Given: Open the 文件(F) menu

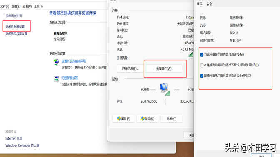Looking at the screenshot, I should pos(5,7).
